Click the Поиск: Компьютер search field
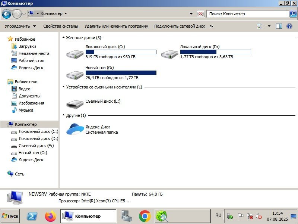This screenshot has width=298, height=224. tap(248, 14)
